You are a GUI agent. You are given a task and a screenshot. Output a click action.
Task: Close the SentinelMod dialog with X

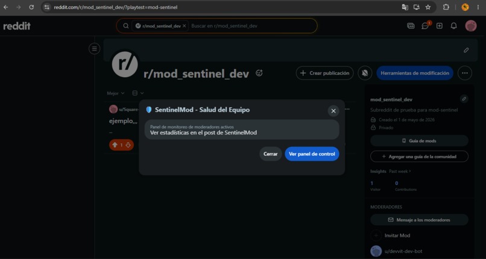point(333,111)
